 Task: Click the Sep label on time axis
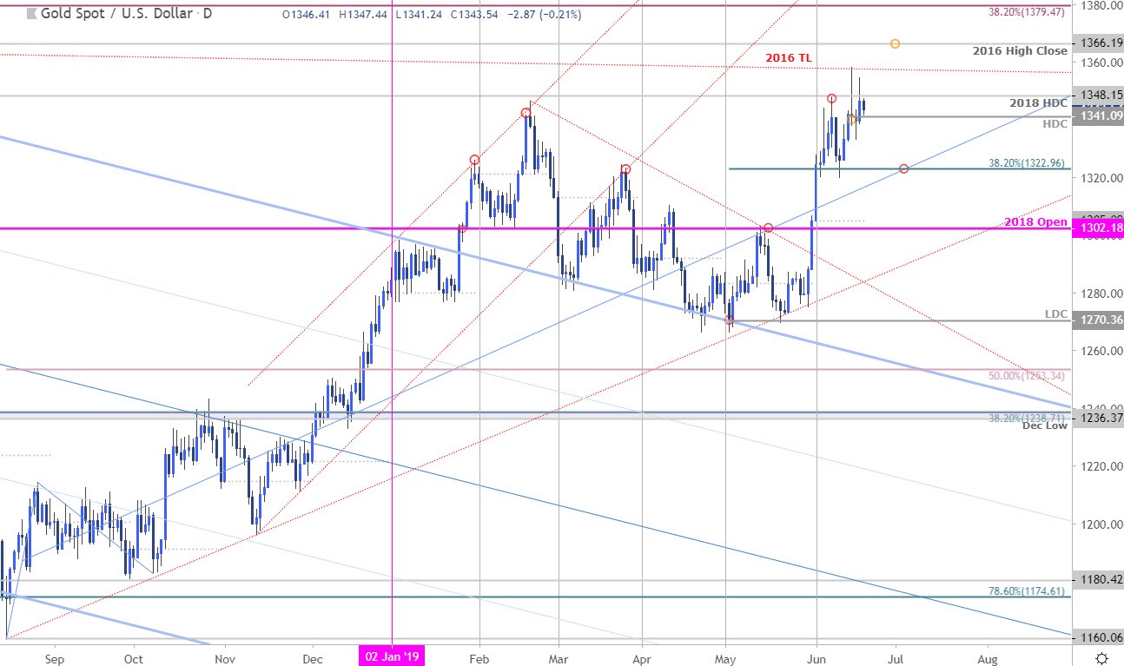tap(54, 658)
